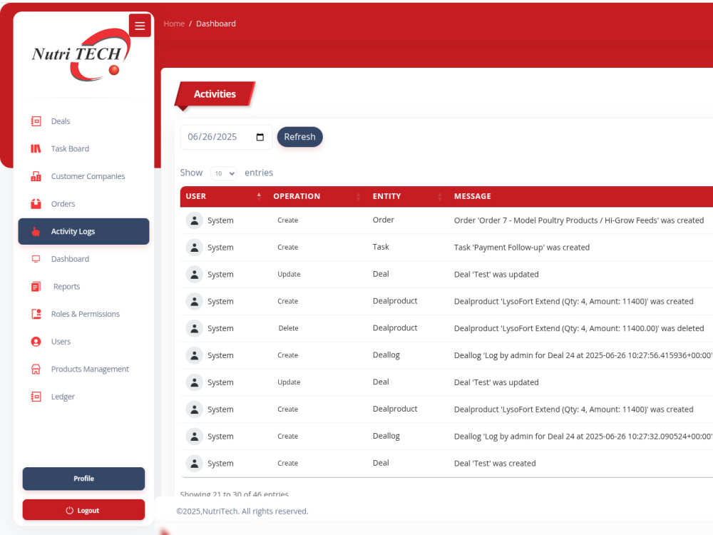The width and height of the screenshot is (713, 535).
Task: Click the Activities heading banner
Action: pos(215,94)
